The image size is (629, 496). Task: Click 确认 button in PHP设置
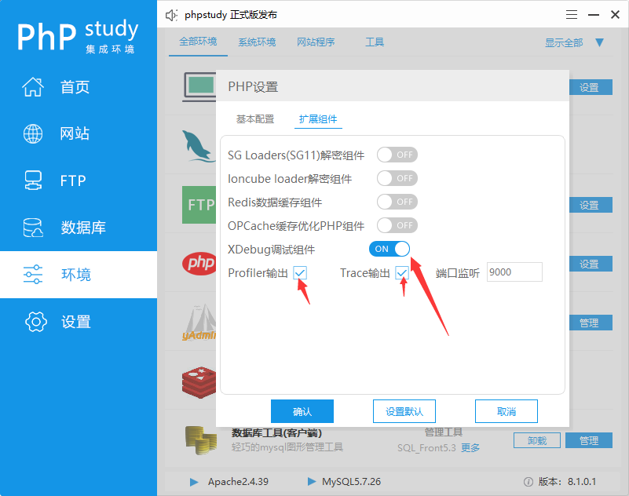pos(302,411)
